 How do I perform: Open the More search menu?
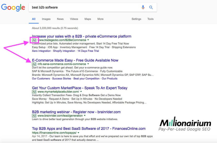tap(100, 19)
